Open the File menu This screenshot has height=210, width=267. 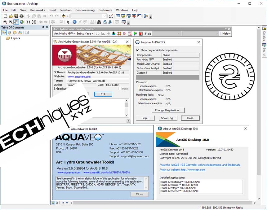[6, 10]
